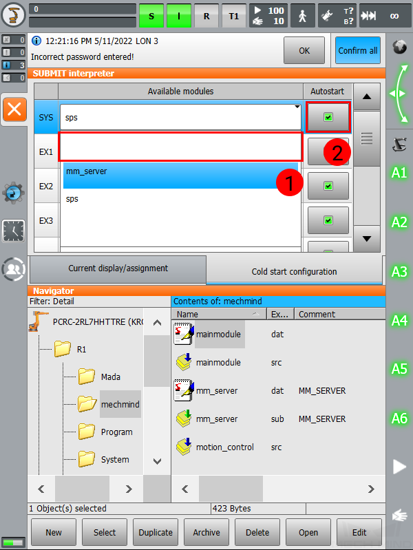Click the Submit interpreter S status indicator
This screenshot has height=550, width=413.
click(151, 16)
